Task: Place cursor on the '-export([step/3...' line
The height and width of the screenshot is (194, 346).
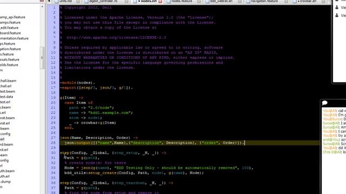Action: [x=96, y=88]
